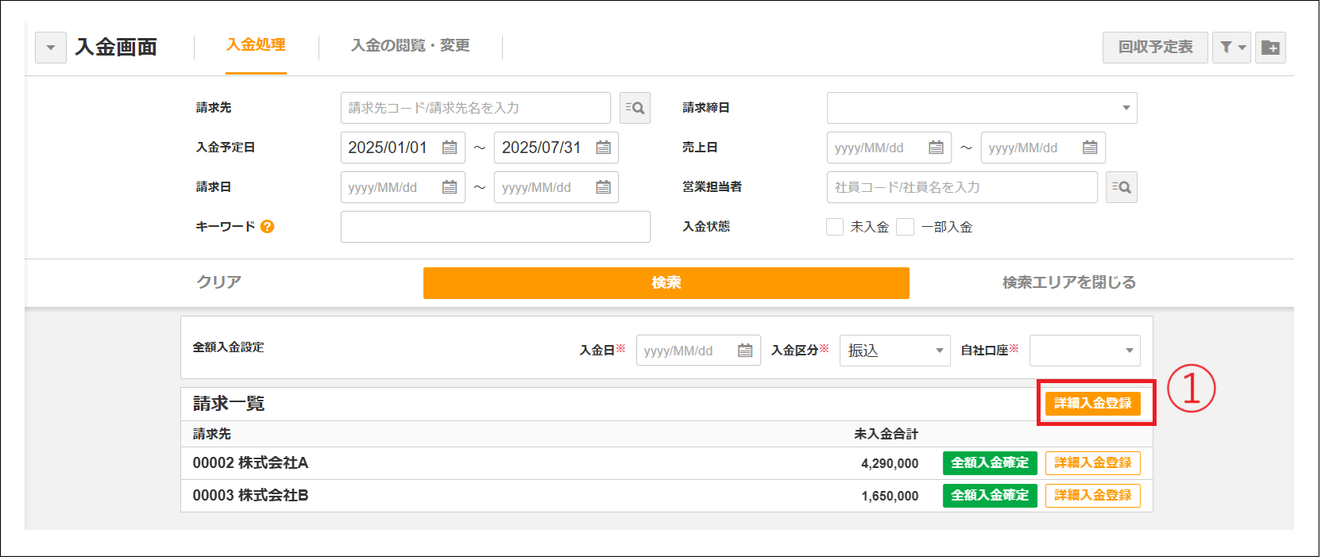Viewport: 1321px width, 560px height.
Task: Open the 営業担当者 search lookup icon
Action: (1121, 187)
